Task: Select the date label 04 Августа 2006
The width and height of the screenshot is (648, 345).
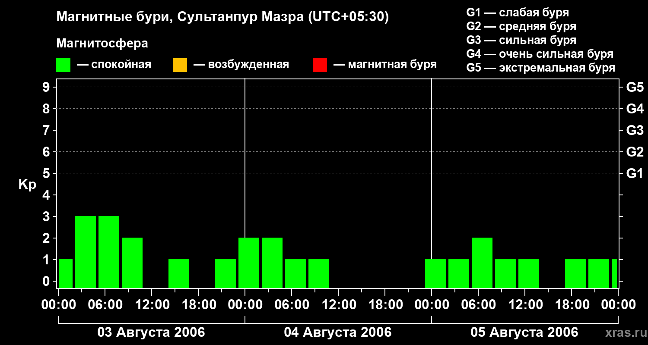Action: [x=338, y=332]
